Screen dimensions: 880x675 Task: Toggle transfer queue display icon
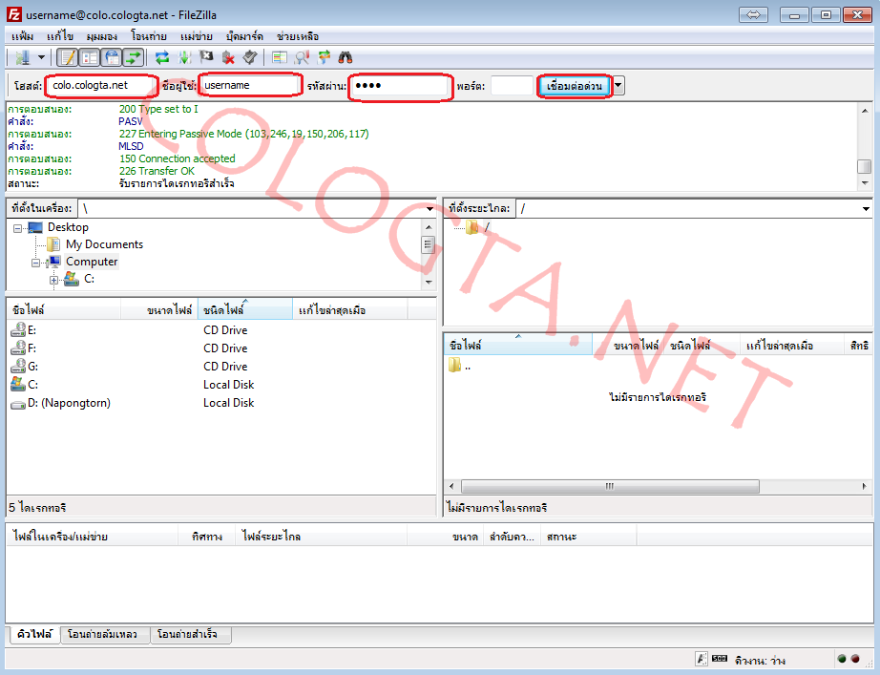pos(133,57)
